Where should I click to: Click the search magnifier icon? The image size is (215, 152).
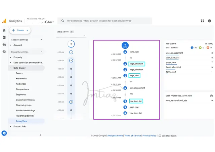[63, 21]
